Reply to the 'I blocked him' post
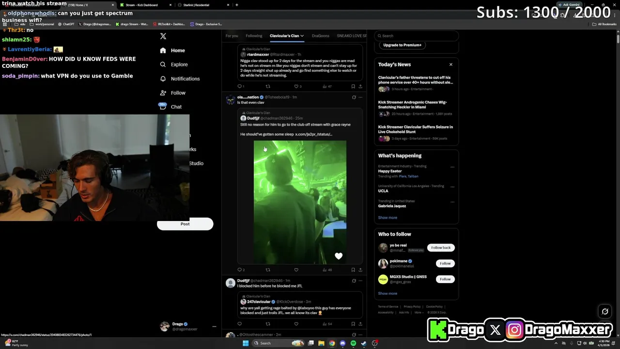620x349 pixels. pyautogui.click(x=239, y=324)
